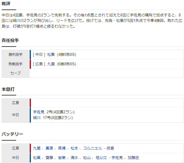Viewport: 184px width, 163px height.
Task: Open コルニエル pitcher link
Action: pos(93,148)
